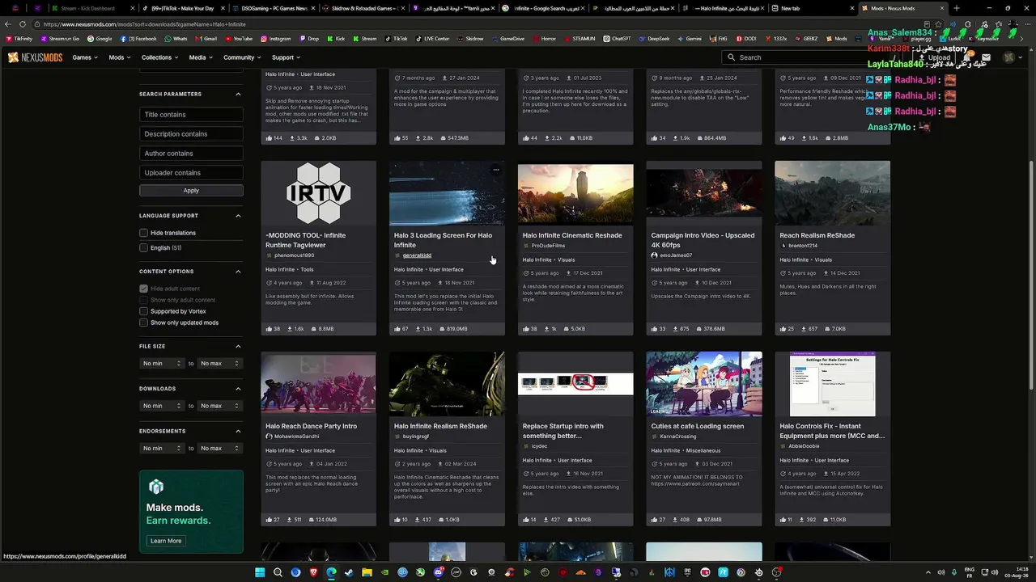The image size is (1036, 582).
Task: Open the Games menu in the header
Action: (85, 57)
